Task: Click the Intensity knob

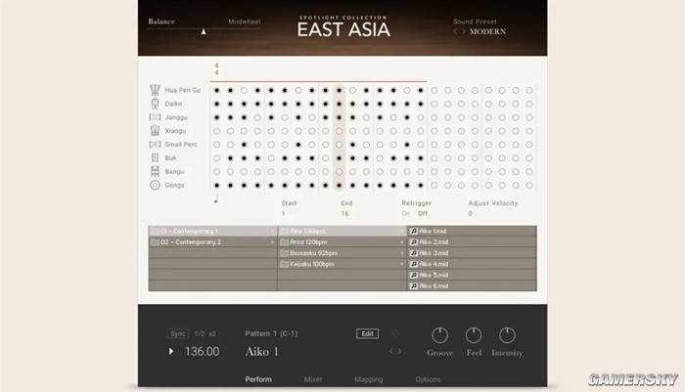Action: (x=507, y=335)
